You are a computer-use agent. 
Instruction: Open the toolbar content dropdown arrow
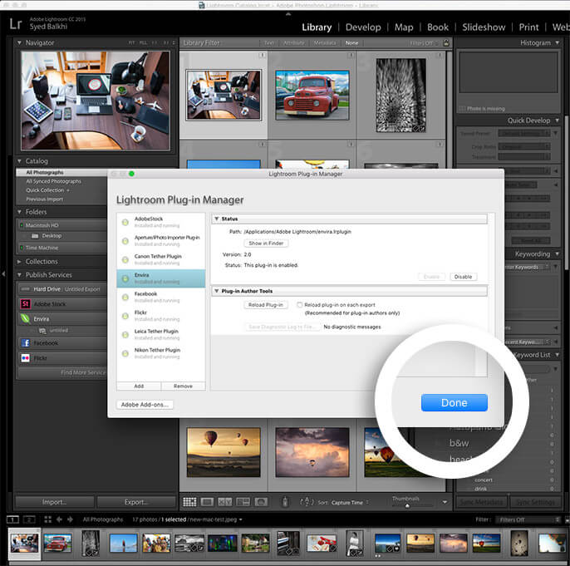click(445, 502)
